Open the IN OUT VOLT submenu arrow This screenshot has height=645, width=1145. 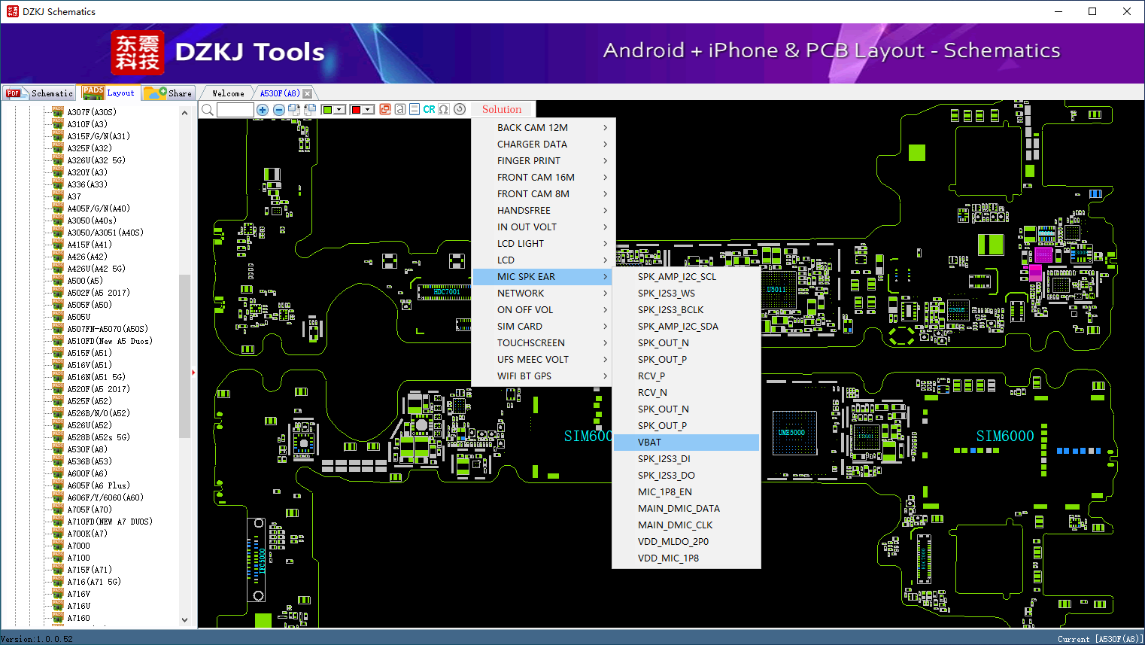(605, 227)
